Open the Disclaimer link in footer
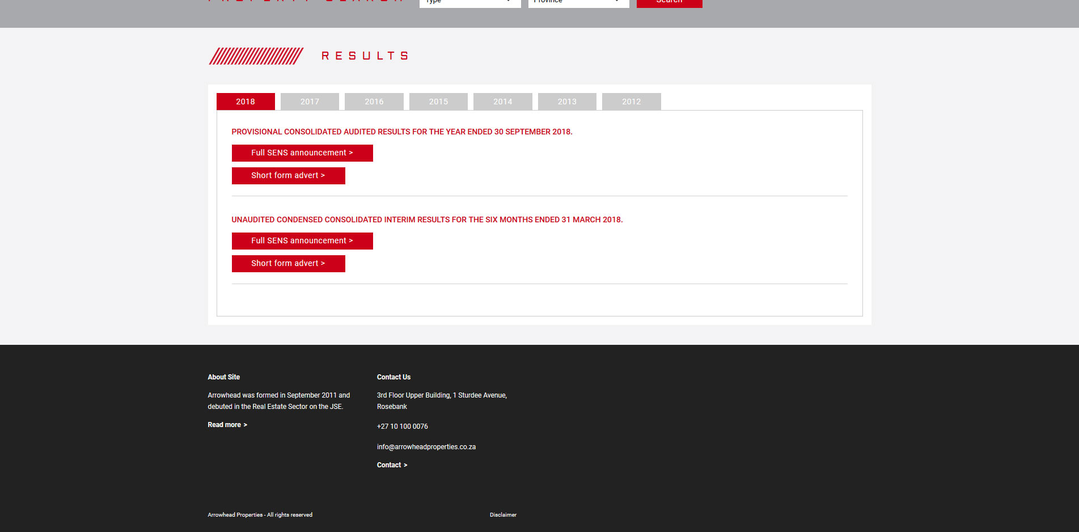Screen dimensions: 1079x532 click(x=503, y=515)
